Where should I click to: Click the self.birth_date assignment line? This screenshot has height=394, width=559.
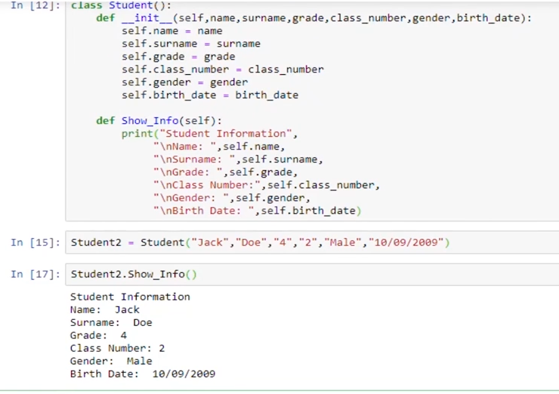[209, 95]
